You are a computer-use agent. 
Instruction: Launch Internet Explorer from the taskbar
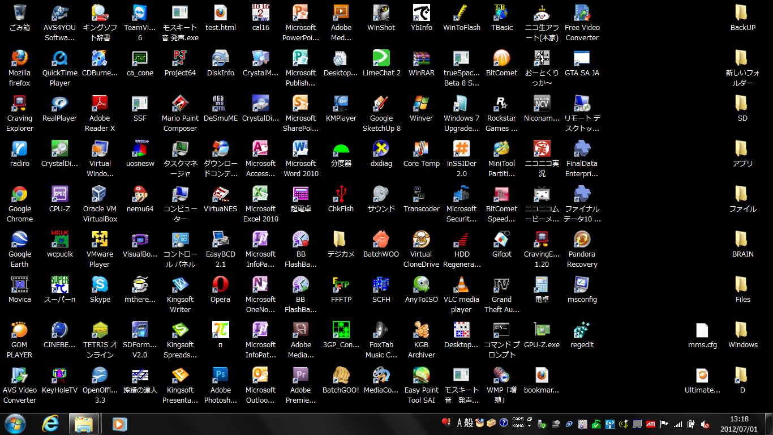(51, 424)
